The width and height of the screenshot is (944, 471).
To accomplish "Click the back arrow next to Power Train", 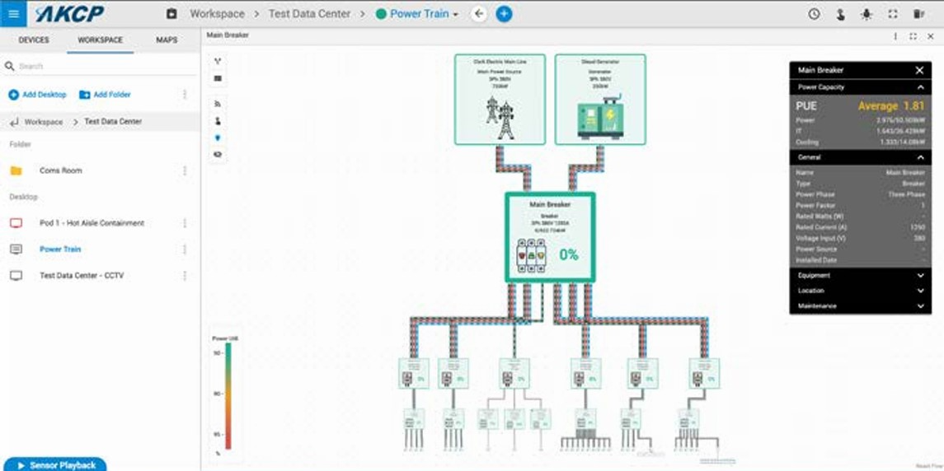I will tap(479, 14).
